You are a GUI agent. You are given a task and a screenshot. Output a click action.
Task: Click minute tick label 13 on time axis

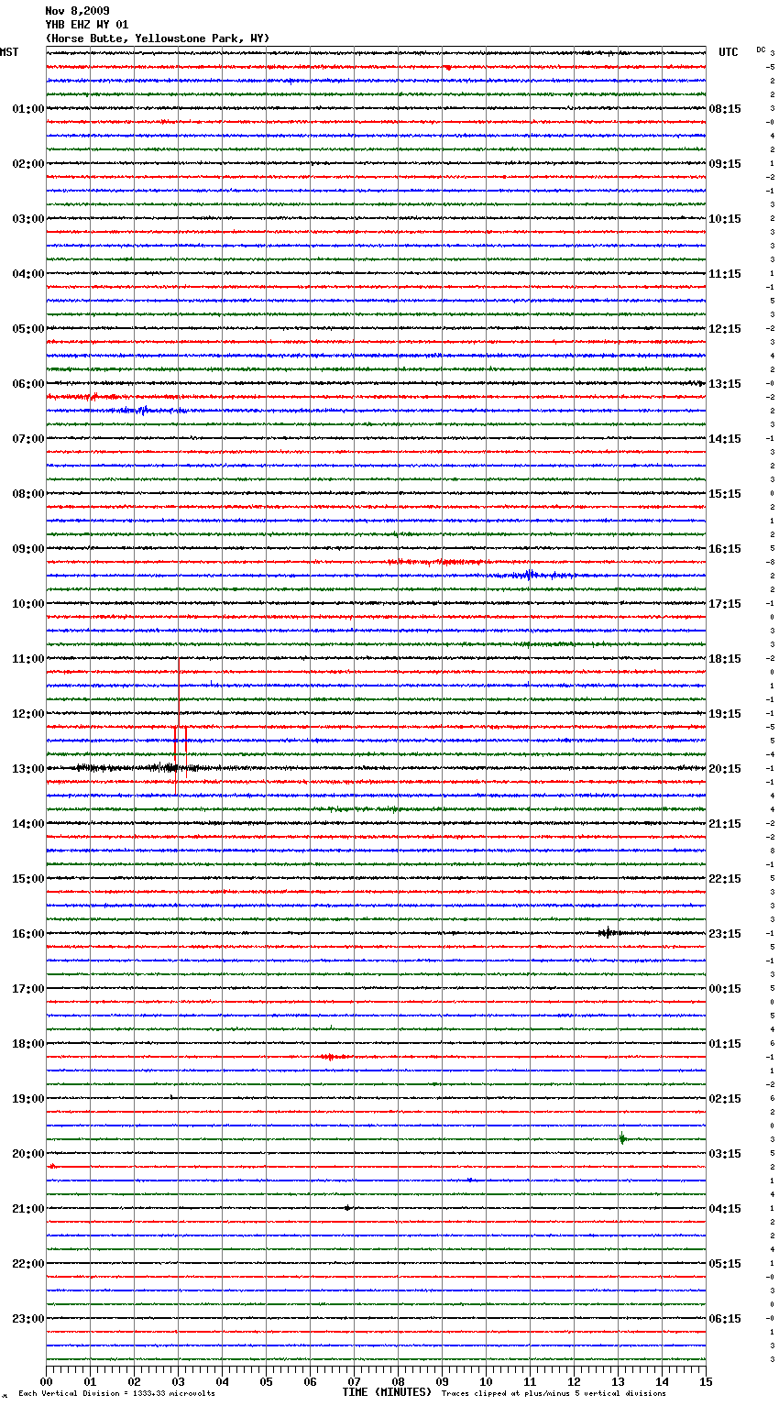tap(618, 1381)
